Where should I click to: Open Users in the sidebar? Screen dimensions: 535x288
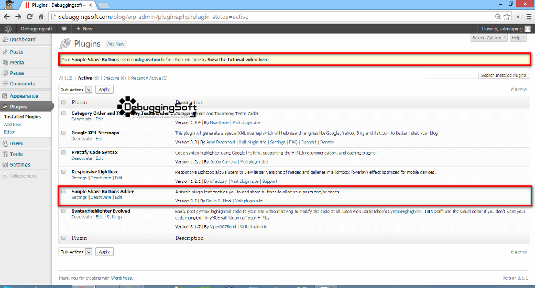click(x=16, y=143)
